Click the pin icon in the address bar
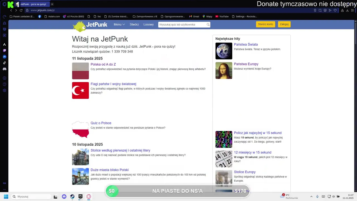 pos(315,10)
